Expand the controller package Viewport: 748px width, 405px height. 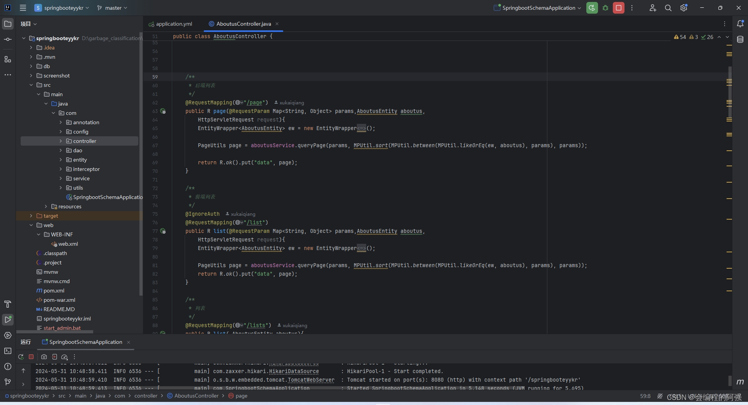point(61,141)
